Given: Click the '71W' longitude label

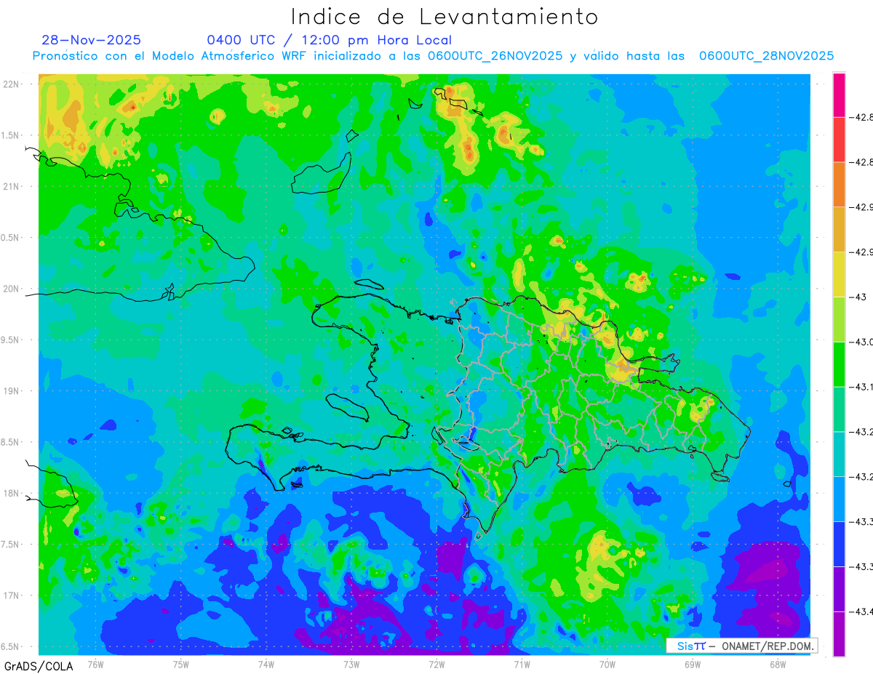Looking at the screenshot, I should 522,663.
